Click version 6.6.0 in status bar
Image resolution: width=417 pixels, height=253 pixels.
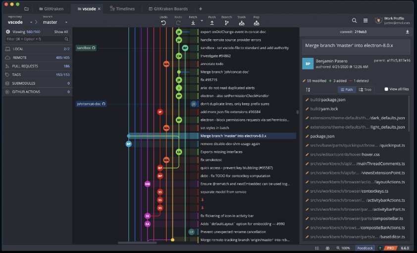click(405, 248)
